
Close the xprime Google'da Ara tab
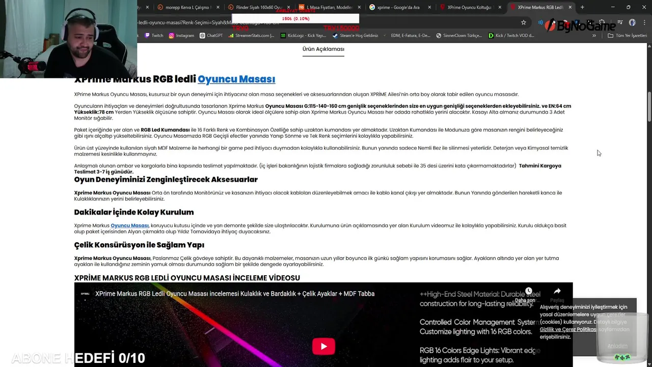pyautogui.click(x=429, y=7)
